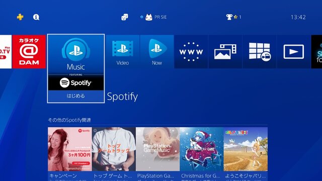Viewport: 322px width, 181px height.
Task: Open the キャンペーン 3ヶ月100円 campaign thumbnail
Action: click(70, 149)
